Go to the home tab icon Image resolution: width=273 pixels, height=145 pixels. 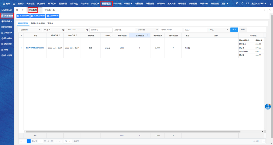point(23,10)
